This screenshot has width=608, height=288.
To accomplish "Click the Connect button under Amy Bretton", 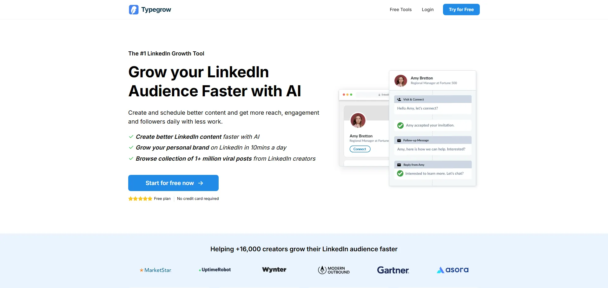I will coord(360,149).
